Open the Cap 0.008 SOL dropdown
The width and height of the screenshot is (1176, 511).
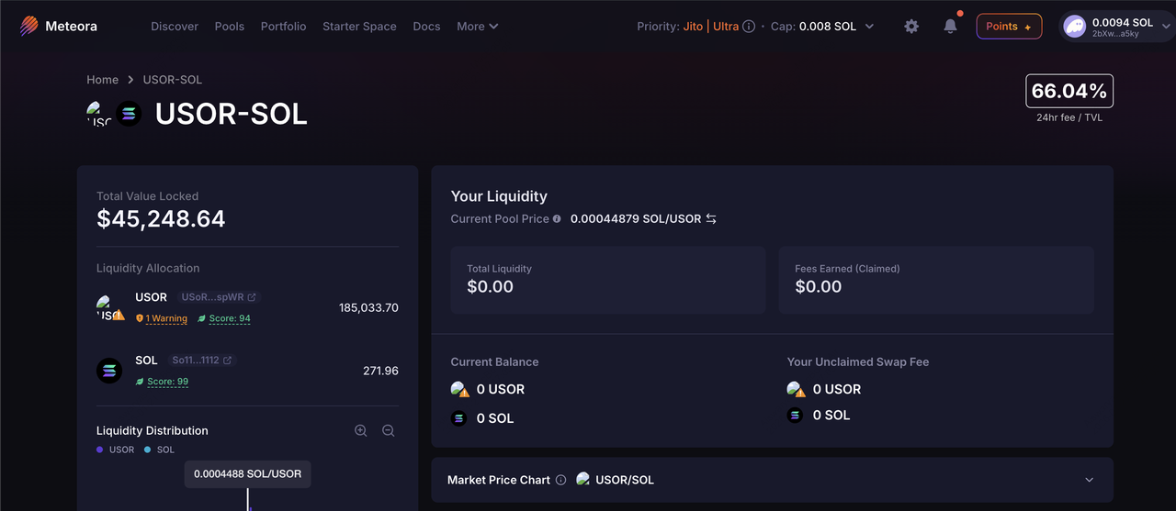869,27
